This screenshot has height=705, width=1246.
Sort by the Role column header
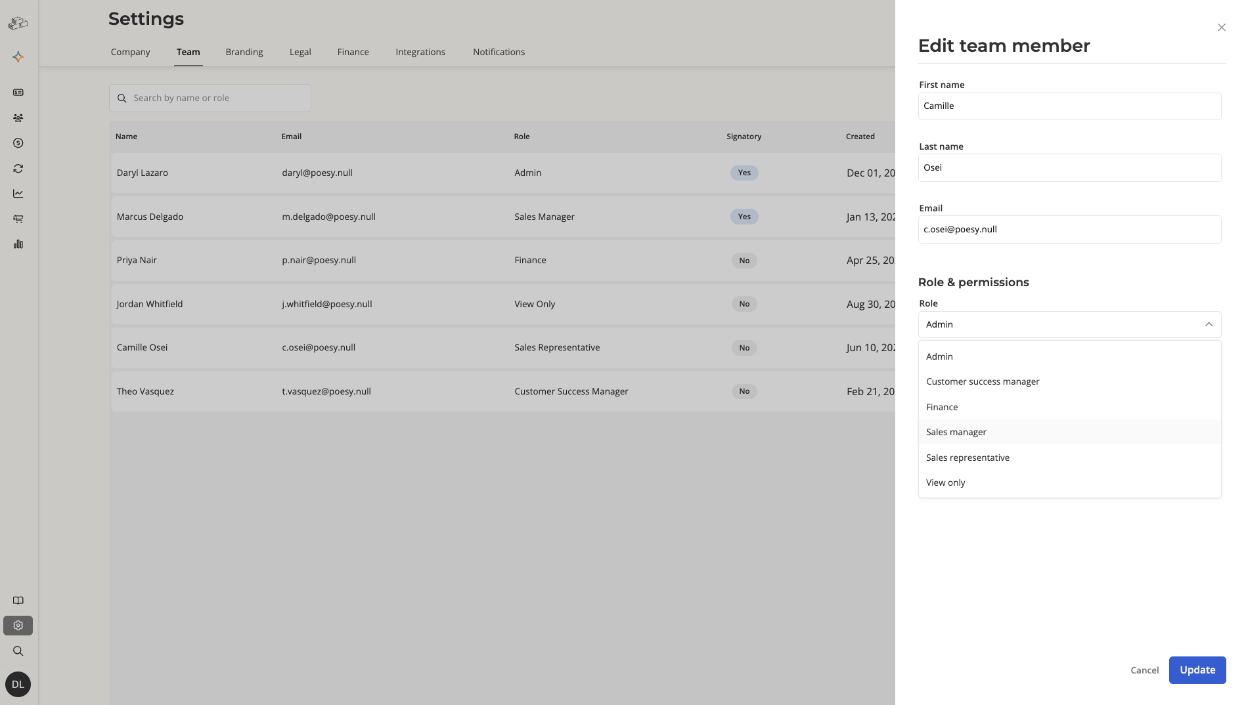coord(522,137)
